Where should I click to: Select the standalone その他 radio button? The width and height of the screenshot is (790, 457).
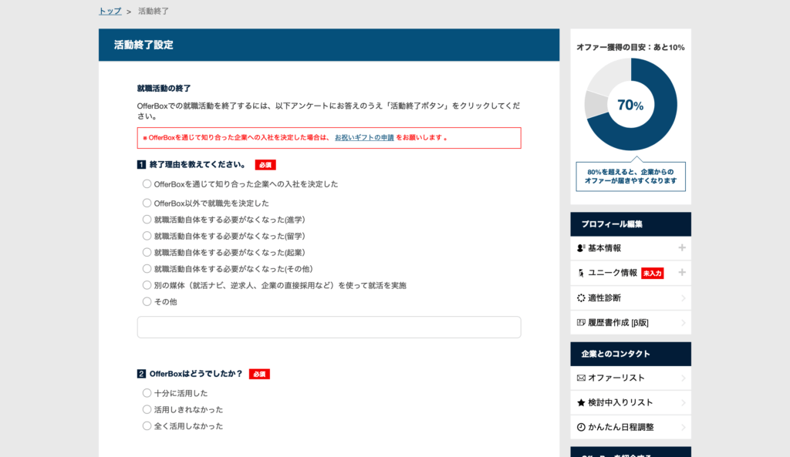pyautogui.click(x=147, y=301)
